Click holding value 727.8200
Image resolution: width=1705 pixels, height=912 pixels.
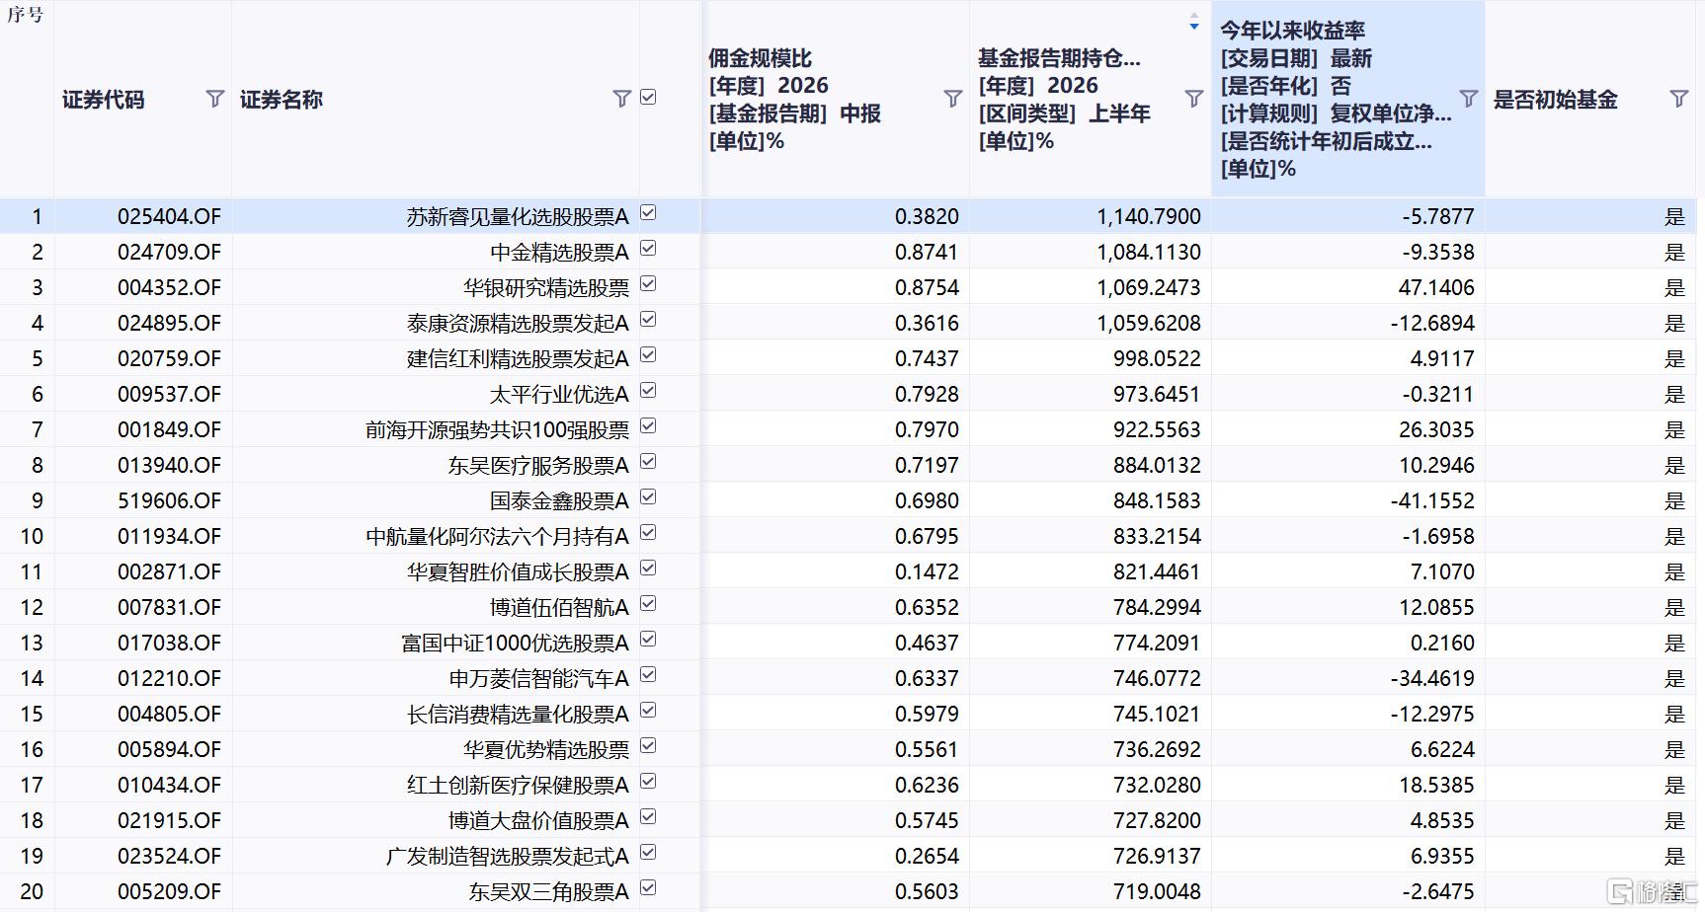(x=1157, y=820)
